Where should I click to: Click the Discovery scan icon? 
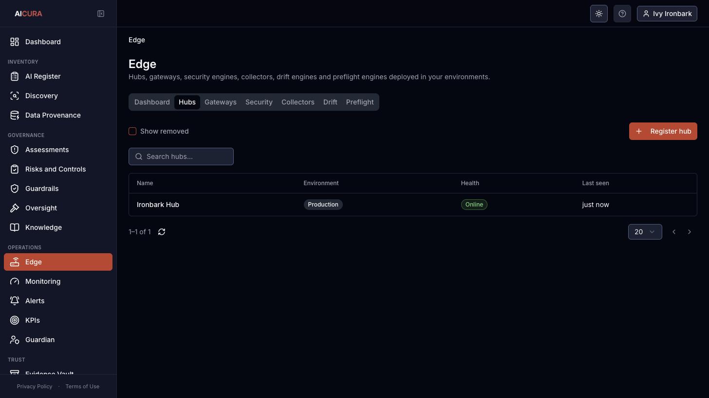pos(15,96)
